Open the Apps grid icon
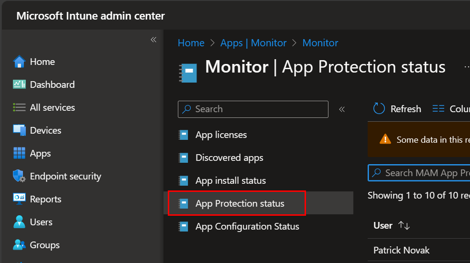 click(x=19, y=153)
